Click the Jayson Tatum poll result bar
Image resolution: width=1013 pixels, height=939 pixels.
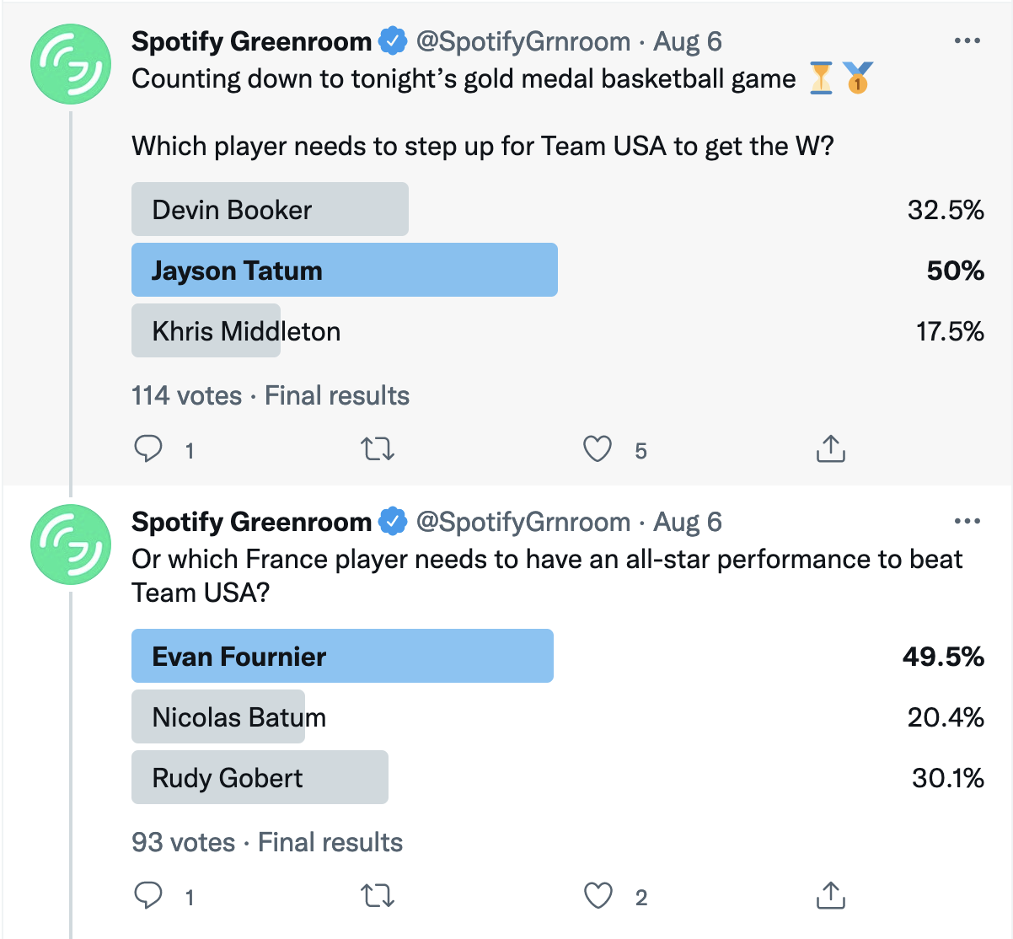click(345, 270)
